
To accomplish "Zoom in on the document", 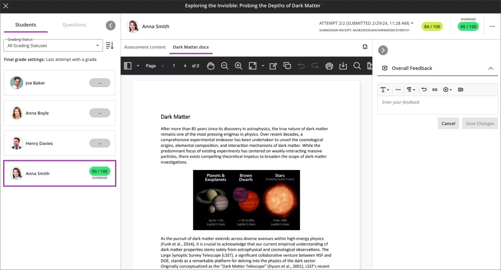I will (238, 66).
